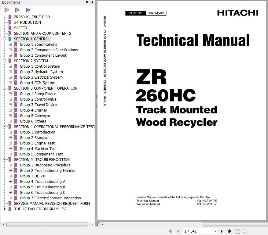Open Group 2 Standard

click(35, 138)
